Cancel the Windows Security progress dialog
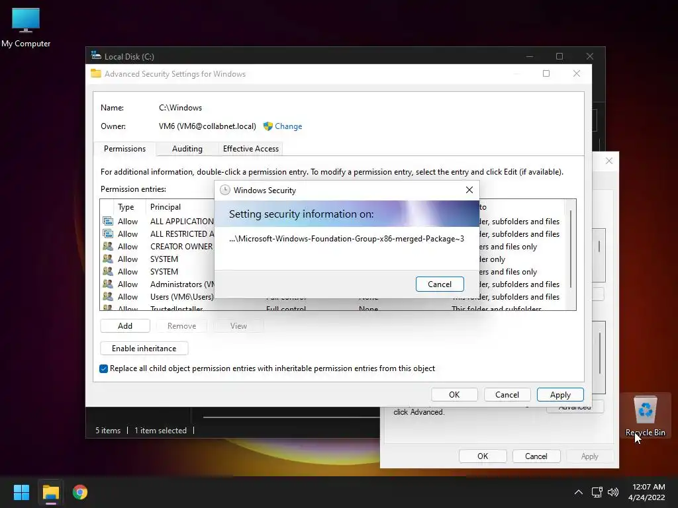Image resolution: width=678 pixels, height=508 pixels. [x=440, y=284]
